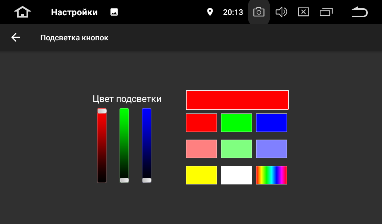Screen dimensions: 382x224
Task: Open the volume speaker icon
Action: (281, 12)
